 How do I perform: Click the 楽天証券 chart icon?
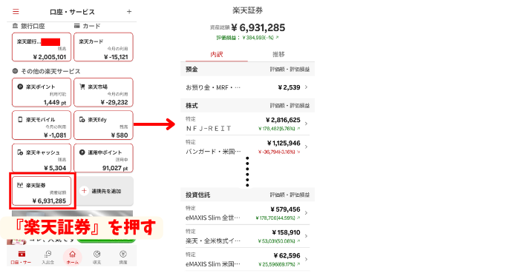coord(20,185)
